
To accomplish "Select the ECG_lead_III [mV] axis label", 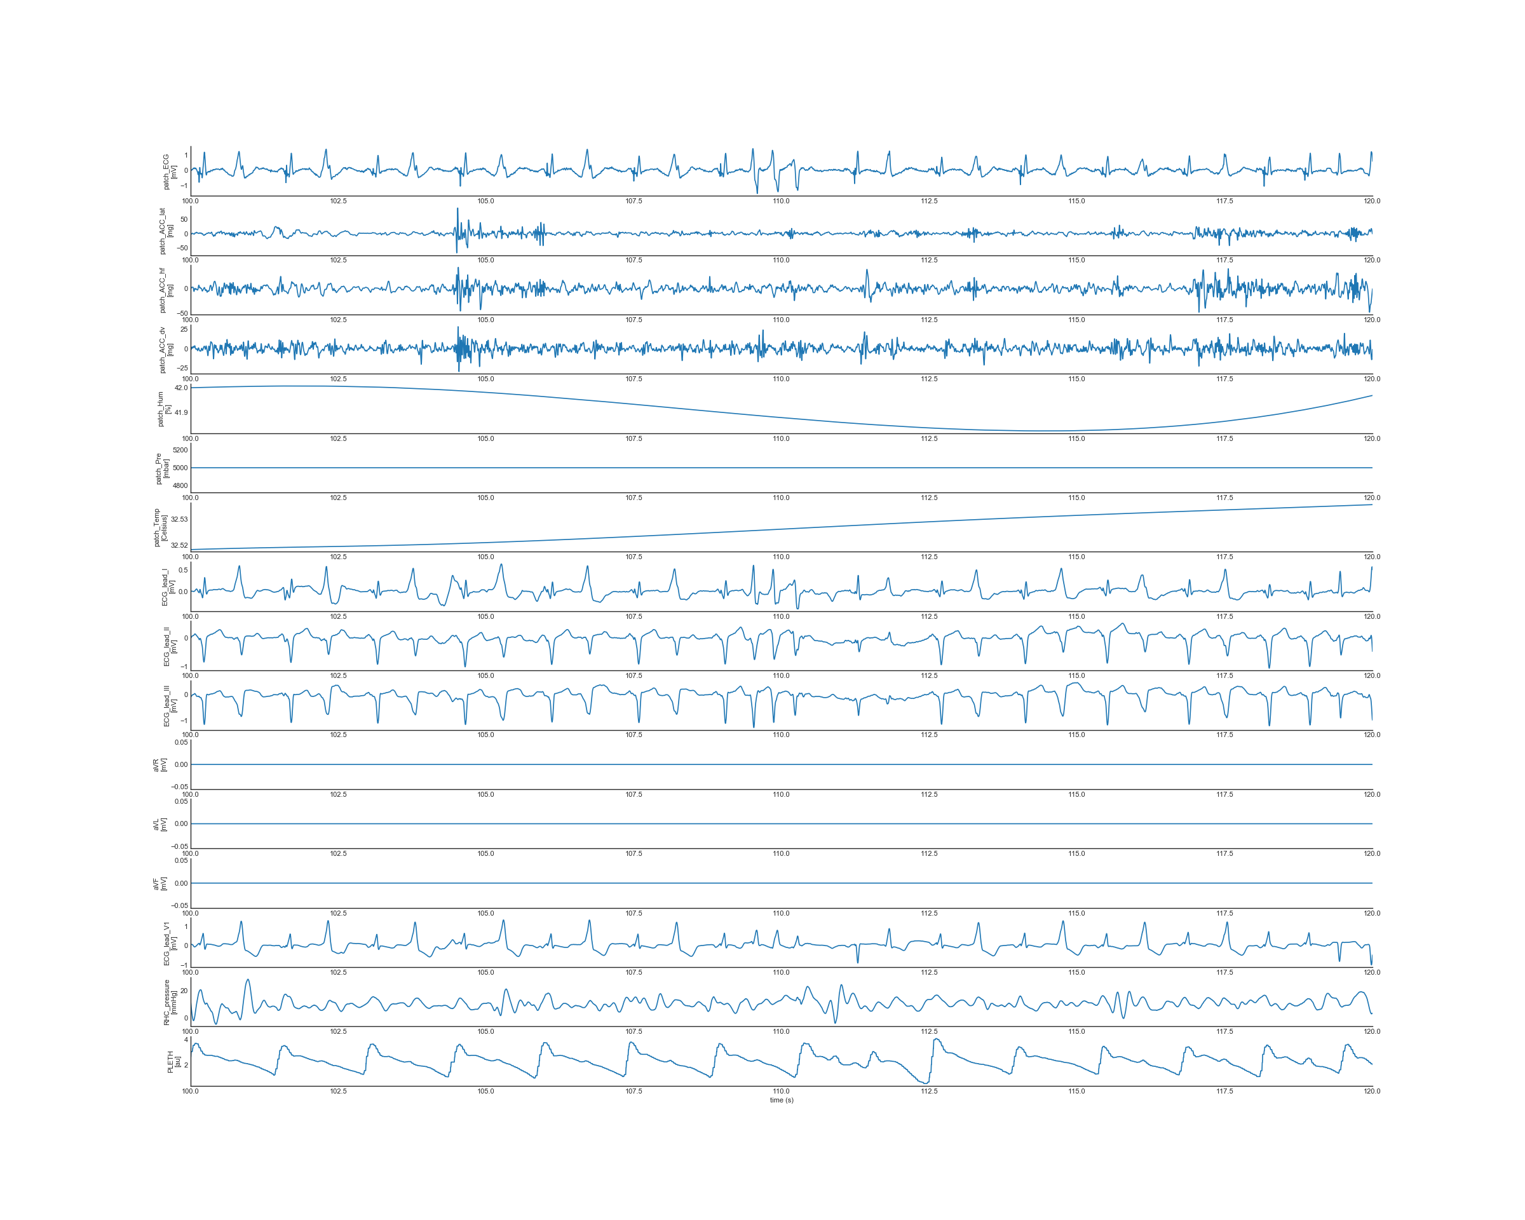I will 170,706.
